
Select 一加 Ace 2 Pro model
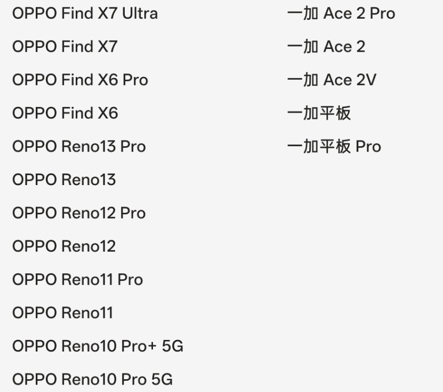coord(341,14)
